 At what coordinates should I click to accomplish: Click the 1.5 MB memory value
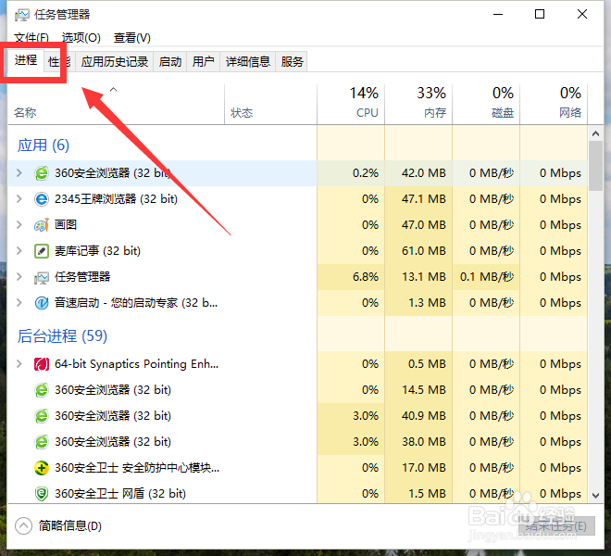tap(427, 494)
